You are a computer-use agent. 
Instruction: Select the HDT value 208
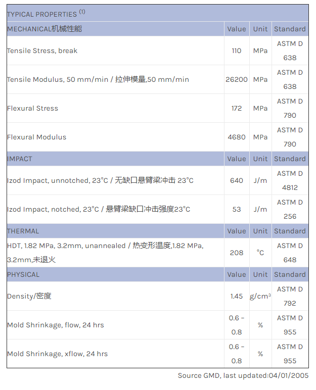(x=237, y=253)
